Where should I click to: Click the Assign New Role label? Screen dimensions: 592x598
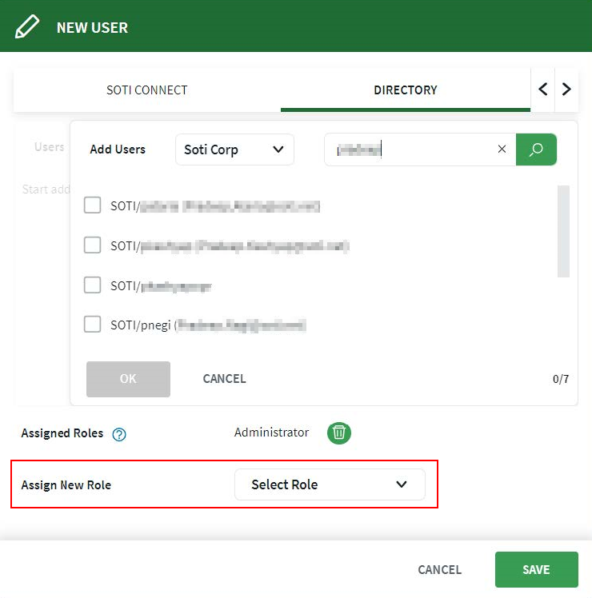[66, 484]
